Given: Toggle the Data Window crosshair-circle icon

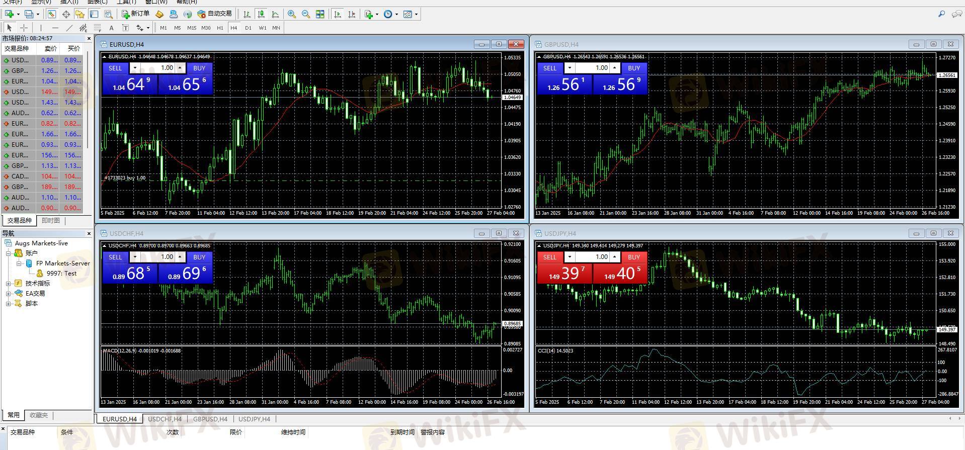Looking at the screenshot, I should tap(66, 14).
